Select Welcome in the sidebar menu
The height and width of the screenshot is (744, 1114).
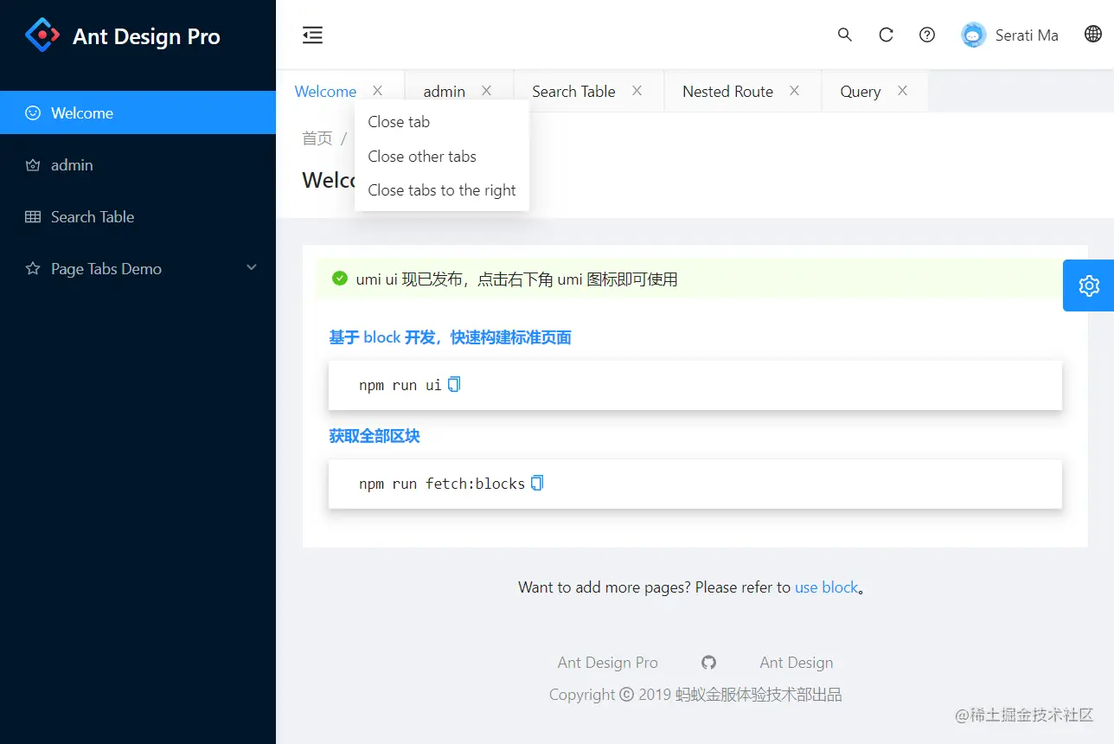point(138,113)
